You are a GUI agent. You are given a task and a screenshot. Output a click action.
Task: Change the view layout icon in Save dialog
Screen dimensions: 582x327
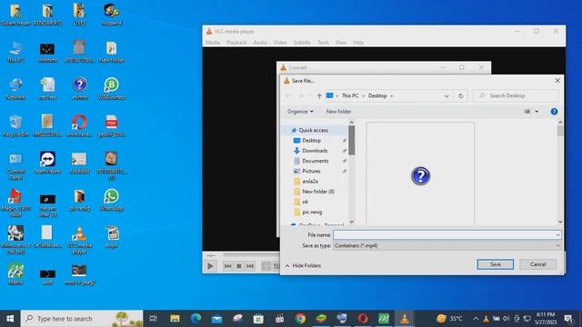(x=527, y=112)
